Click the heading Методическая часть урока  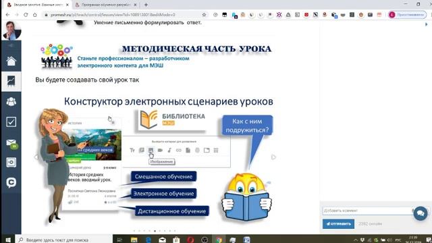(196, 49)
